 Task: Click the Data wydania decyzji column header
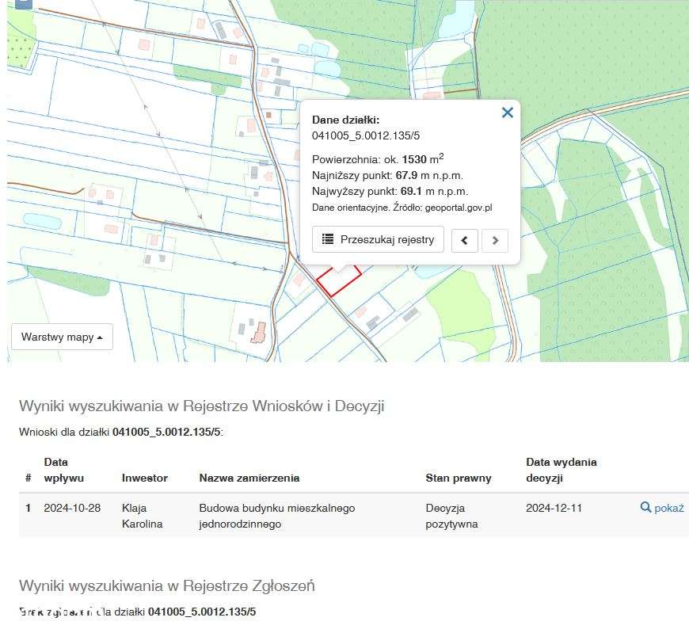point(561,470)
